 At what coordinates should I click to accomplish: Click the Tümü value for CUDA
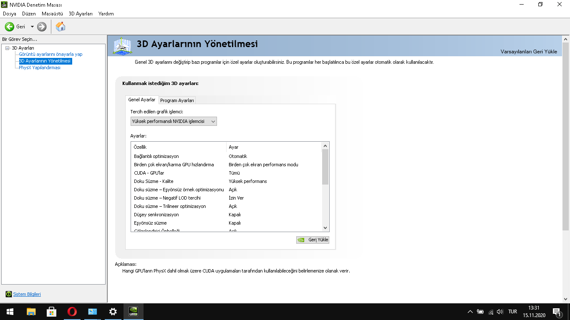(x=234, y=173)
